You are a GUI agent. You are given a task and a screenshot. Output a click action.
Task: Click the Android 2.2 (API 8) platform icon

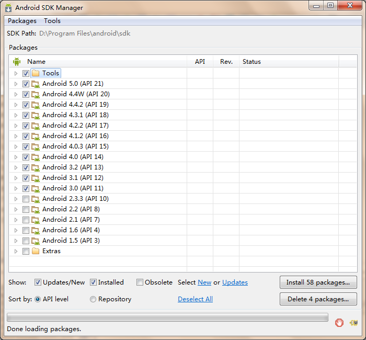(x=36, y=209)
